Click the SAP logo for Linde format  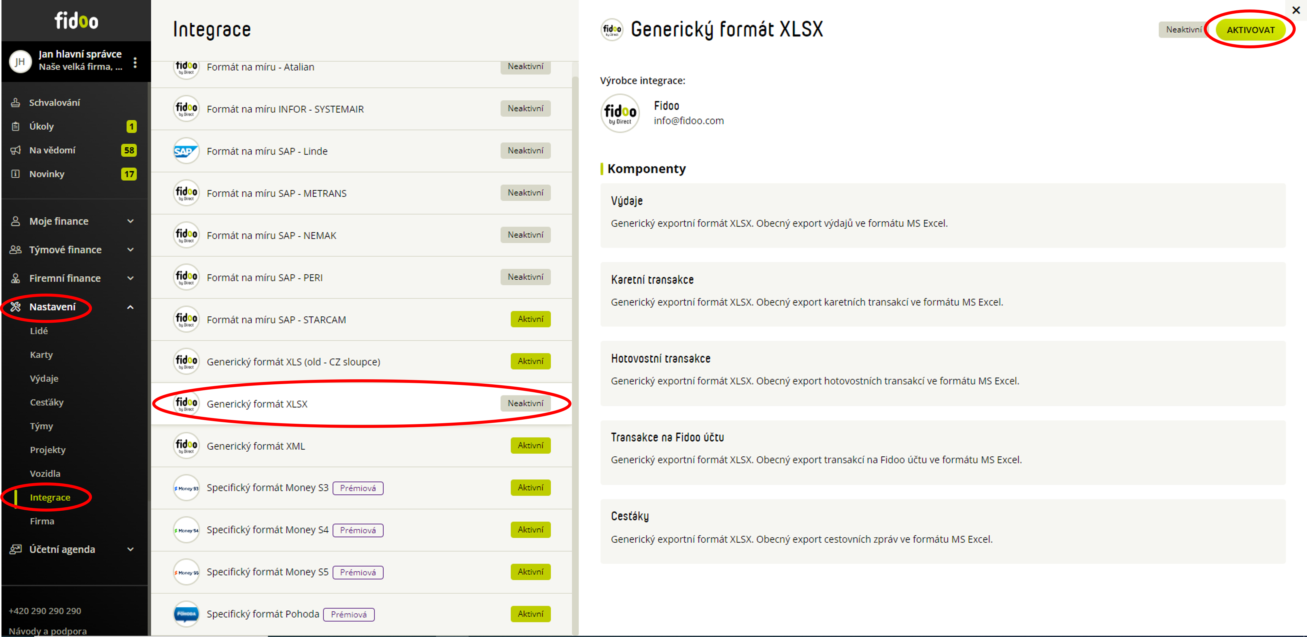coord(186,151)
